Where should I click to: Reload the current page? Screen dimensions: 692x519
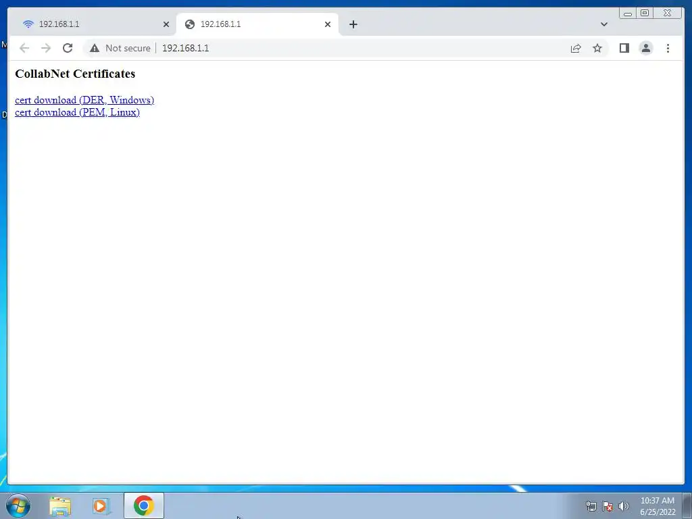(68, 48)
